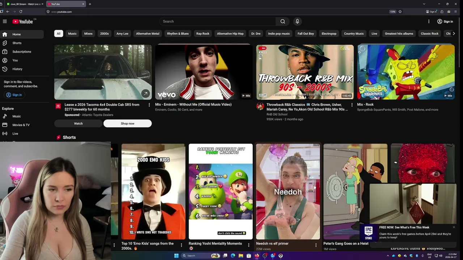Select the Rap Rock chip
The height and width of the screenshot is (260, 463).
[x=203, y=34]
